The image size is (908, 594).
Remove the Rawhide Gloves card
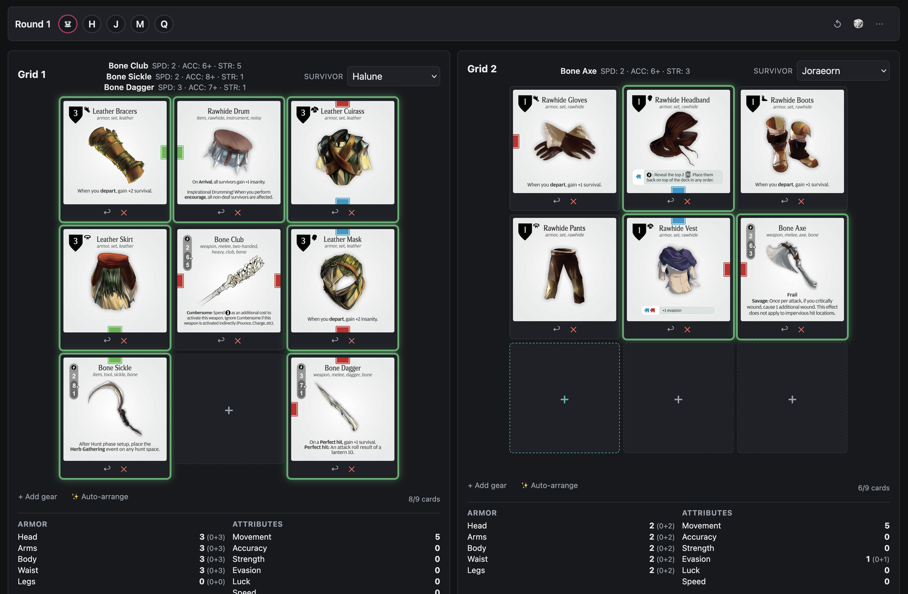point(573,201)
